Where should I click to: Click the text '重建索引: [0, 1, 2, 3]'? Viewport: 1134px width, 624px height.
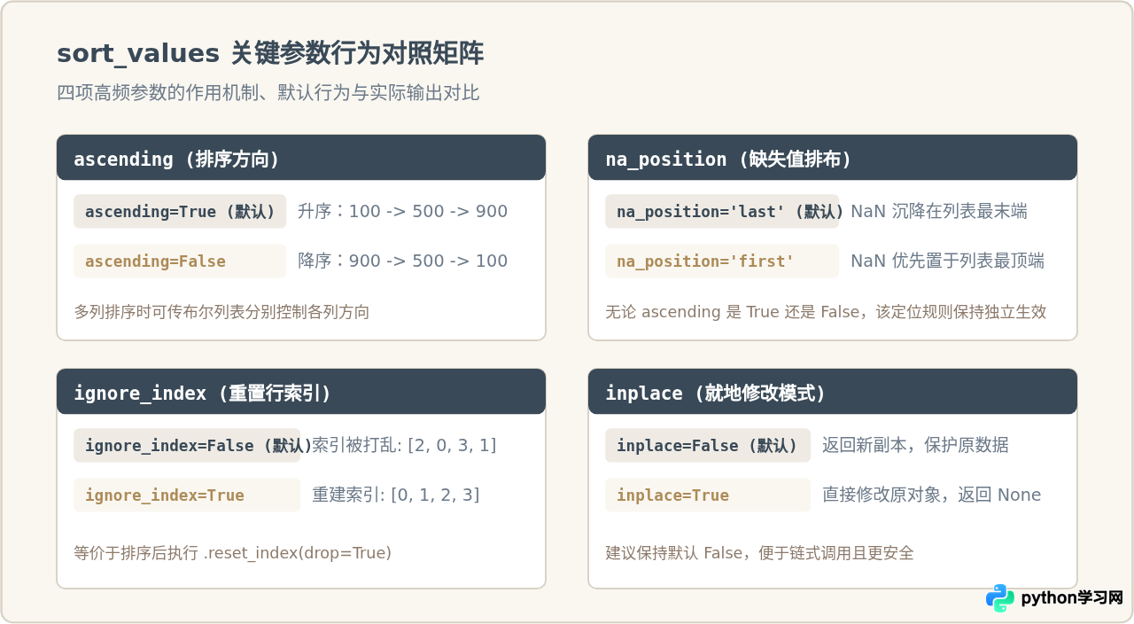pyautogui.click(x=396, y=495)
